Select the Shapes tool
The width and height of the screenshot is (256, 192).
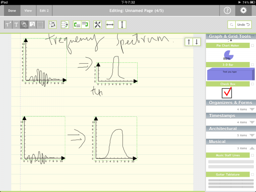pyautogui.click(x=24, y=25)
